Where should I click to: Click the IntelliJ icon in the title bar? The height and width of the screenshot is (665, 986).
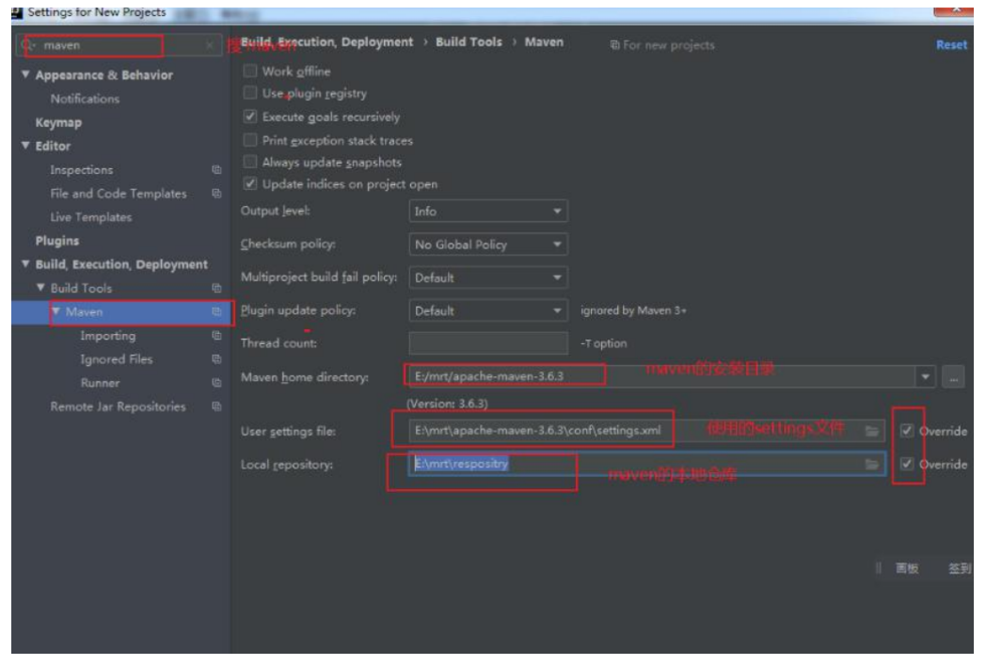click(x=18, y=12)
